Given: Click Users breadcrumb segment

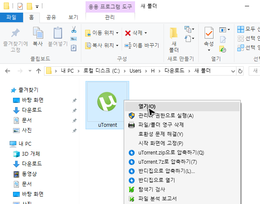Looking at the screenshot, I should click(135, 71).
